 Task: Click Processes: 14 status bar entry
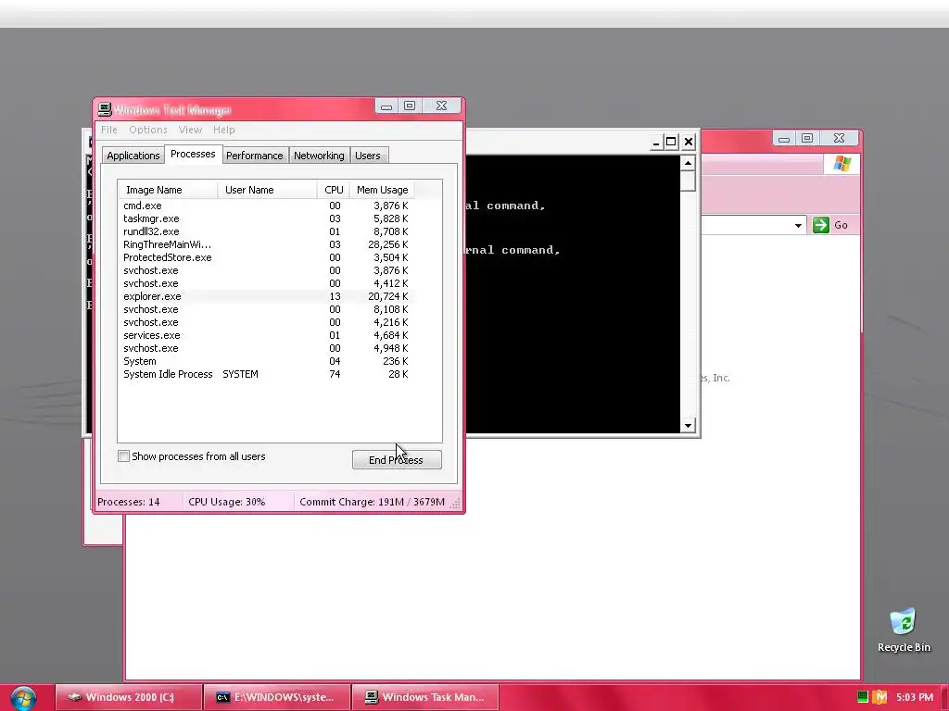129,502
